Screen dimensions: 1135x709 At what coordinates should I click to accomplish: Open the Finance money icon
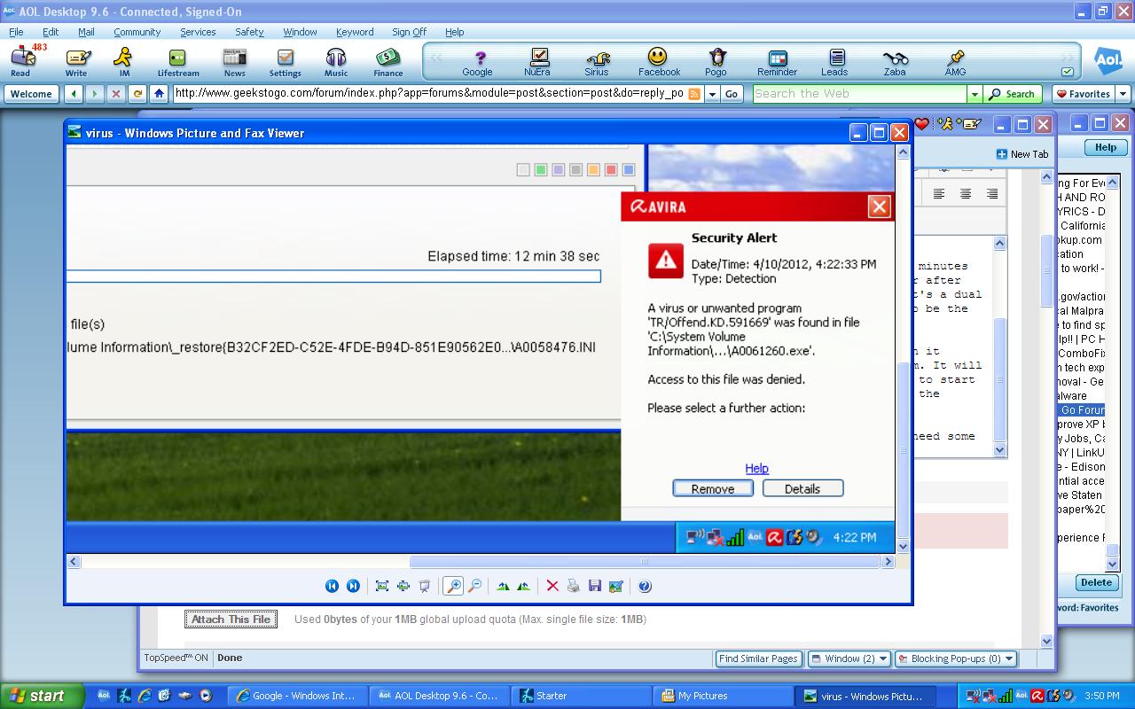388,60
